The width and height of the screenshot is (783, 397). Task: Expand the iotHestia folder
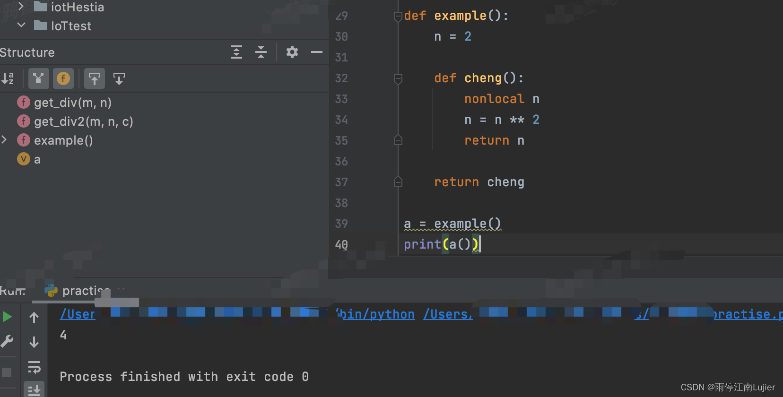point(21,7)
